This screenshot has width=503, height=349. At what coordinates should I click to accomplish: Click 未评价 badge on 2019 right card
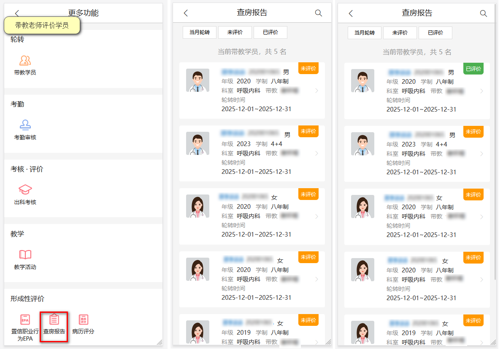point(473,320)
